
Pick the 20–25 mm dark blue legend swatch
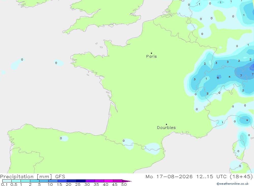click(x=71, y=181)
